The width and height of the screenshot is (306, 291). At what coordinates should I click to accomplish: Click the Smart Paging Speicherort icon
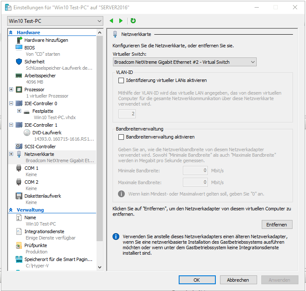(19, 259)
